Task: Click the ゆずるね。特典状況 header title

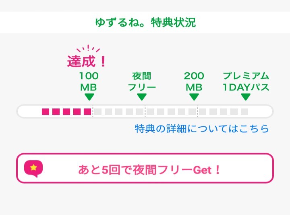Action: 145,23
